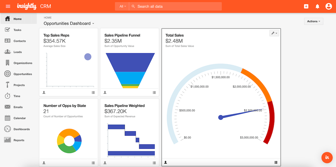Open the hamburger navigation menu
The image size is (336, 167).
(x=8, y=6)
